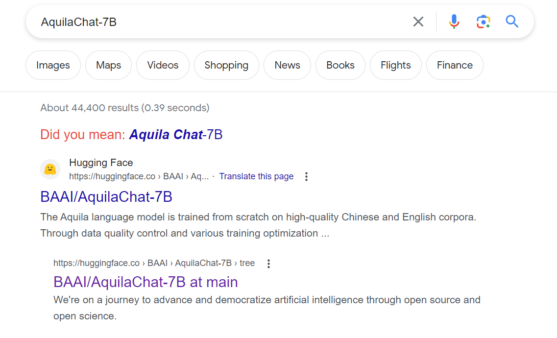557x338 pixels.
Task: Open the three-dot menu beside the tree breadcrumb
Action: pos(268,264)
